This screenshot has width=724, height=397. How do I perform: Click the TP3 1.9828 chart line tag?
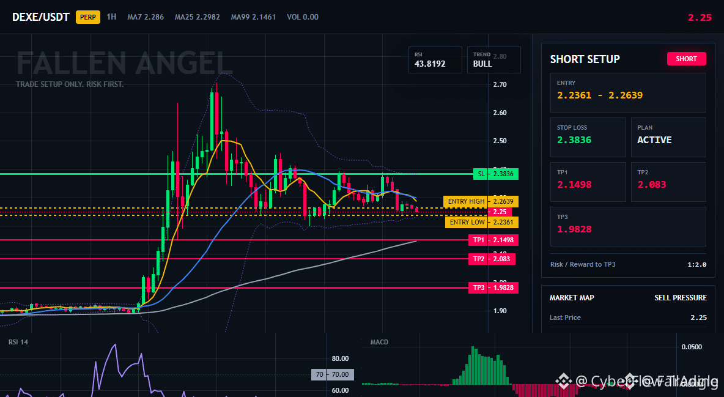[x=493, y=288]
